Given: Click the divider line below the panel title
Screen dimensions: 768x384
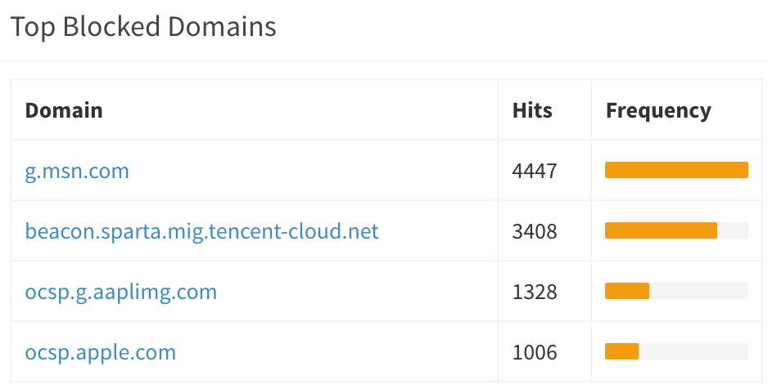Looking at the screenshot, I should pos(384,60).
